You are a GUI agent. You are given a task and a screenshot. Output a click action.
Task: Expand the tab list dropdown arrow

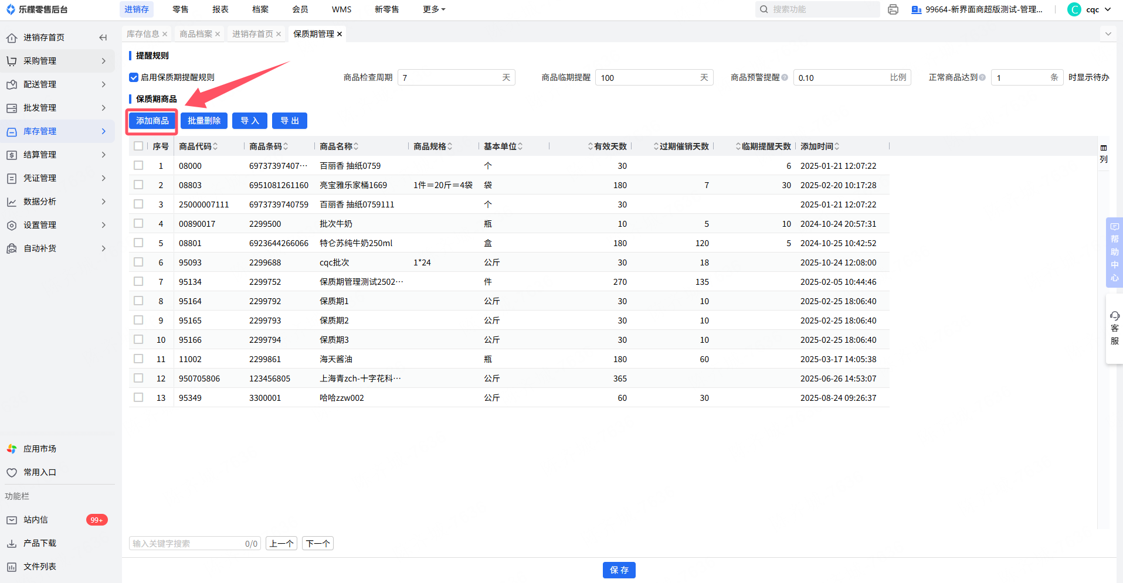tap(1108, 34)
